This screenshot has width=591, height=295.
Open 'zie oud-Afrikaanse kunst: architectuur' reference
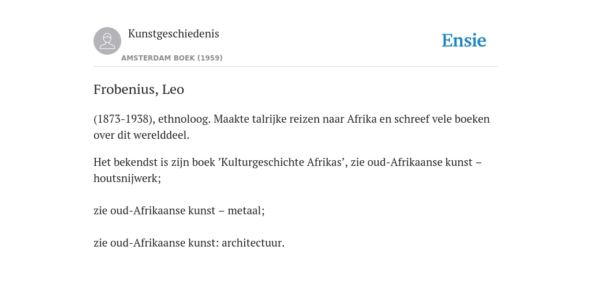pos(189,243)
